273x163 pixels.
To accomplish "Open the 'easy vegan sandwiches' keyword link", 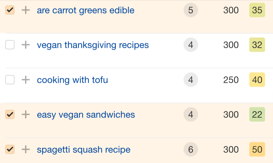I will point(86,115).
